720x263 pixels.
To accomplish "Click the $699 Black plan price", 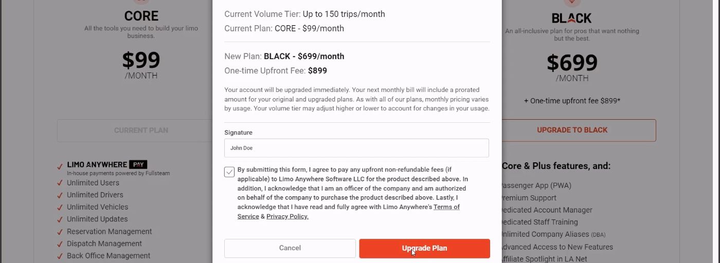I will [x=571, y=63].
